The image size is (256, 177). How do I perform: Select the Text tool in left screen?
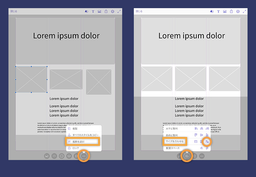[x=93, y=11]
